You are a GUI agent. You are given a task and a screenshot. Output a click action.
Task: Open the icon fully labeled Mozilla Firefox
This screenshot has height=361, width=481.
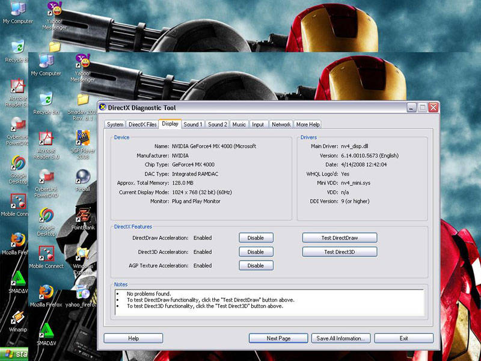coord(46,296)
